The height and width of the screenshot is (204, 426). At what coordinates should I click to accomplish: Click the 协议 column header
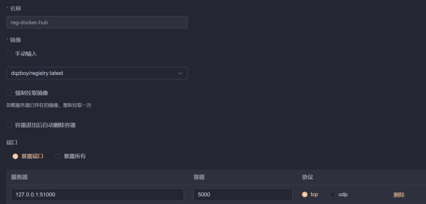point(307,177)
